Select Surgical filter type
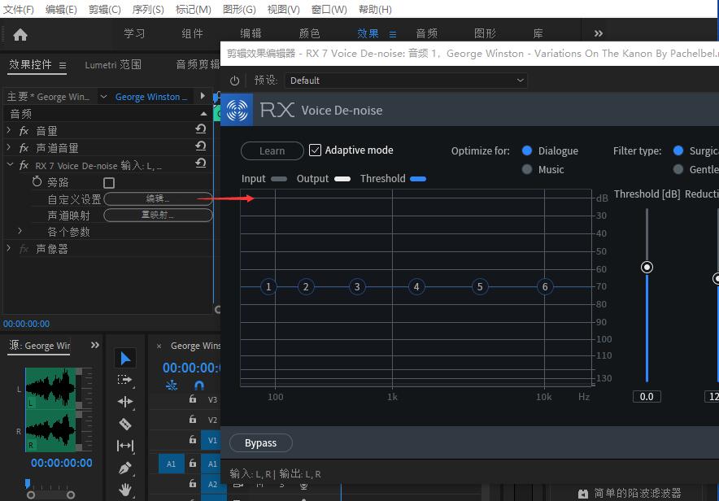Image resolution: width=719 pixels, height=501 pixels. point(678,150)
